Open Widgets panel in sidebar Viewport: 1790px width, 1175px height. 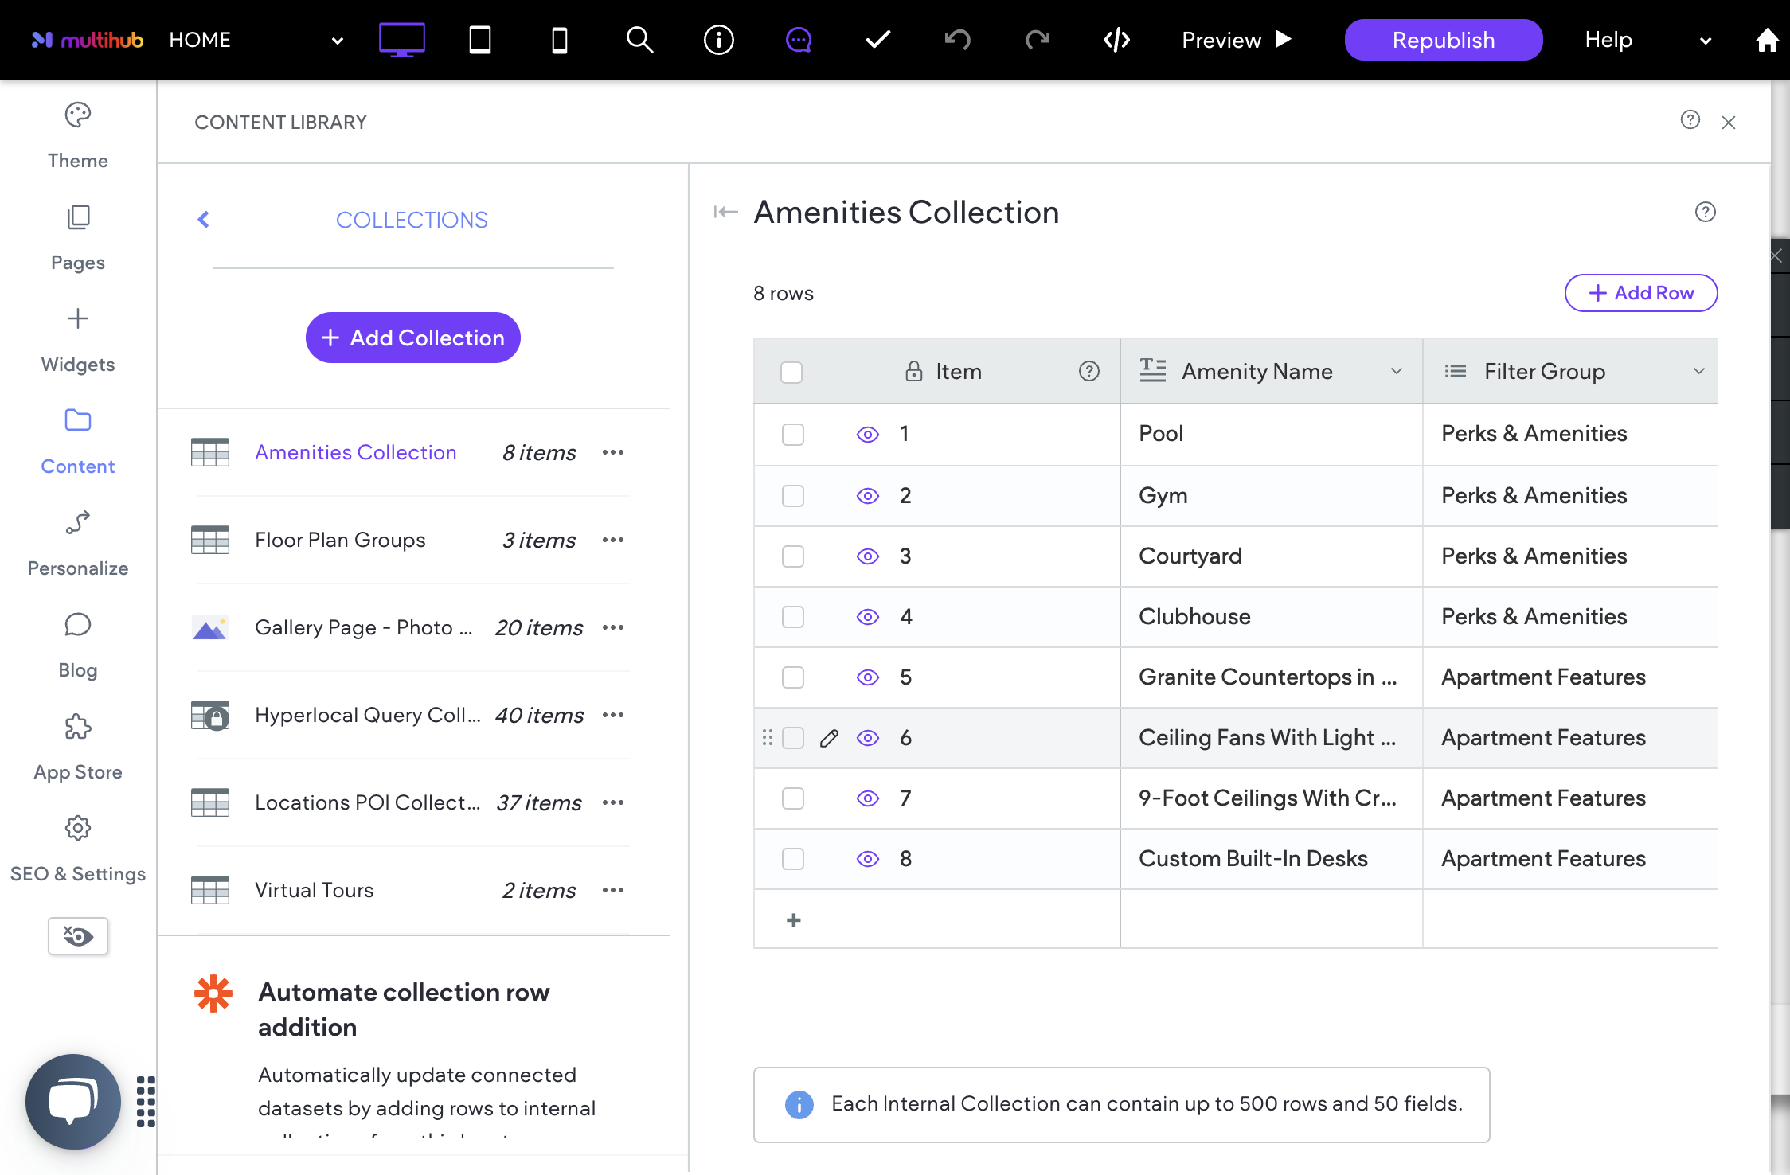point(78,340)
